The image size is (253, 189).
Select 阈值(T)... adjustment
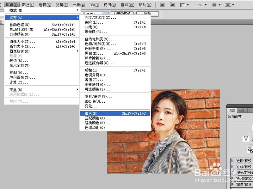coord(115,80)
